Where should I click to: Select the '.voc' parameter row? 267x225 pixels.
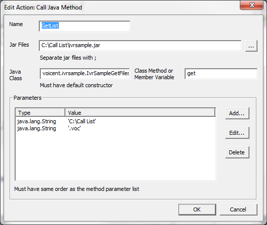116,128
